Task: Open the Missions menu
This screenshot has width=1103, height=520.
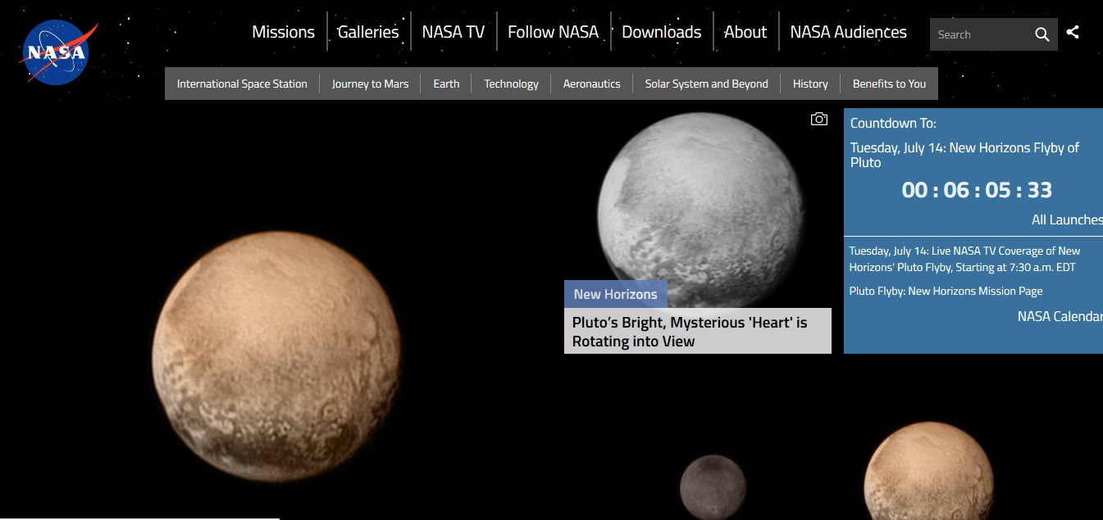Action: pos(283,32)
